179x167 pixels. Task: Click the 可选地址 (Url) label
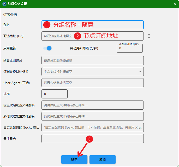pos(13,36)
